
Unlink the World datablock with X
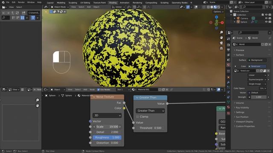pos(270,44)
